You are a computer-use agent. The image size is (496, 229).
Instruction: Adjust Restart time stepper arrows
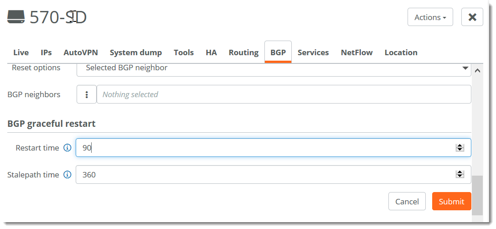point(460,148)
